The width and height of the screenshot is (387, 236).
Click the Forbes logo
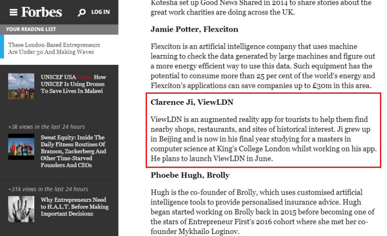click(x=42, y=12)
